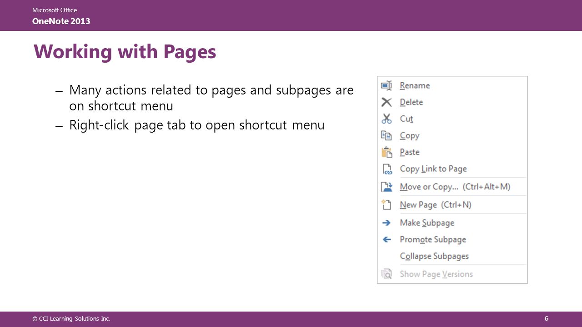Click the 'Working with Pages' slide title
This screenshot has width=582, height=327.
(125, 52)
